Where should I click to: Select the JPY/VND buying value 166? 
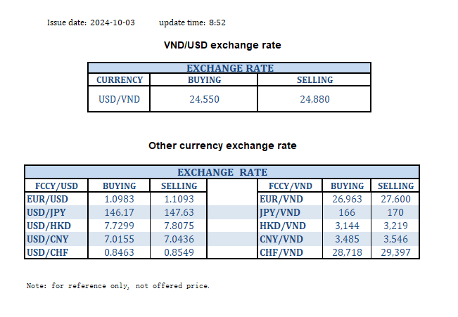(347, 212)
